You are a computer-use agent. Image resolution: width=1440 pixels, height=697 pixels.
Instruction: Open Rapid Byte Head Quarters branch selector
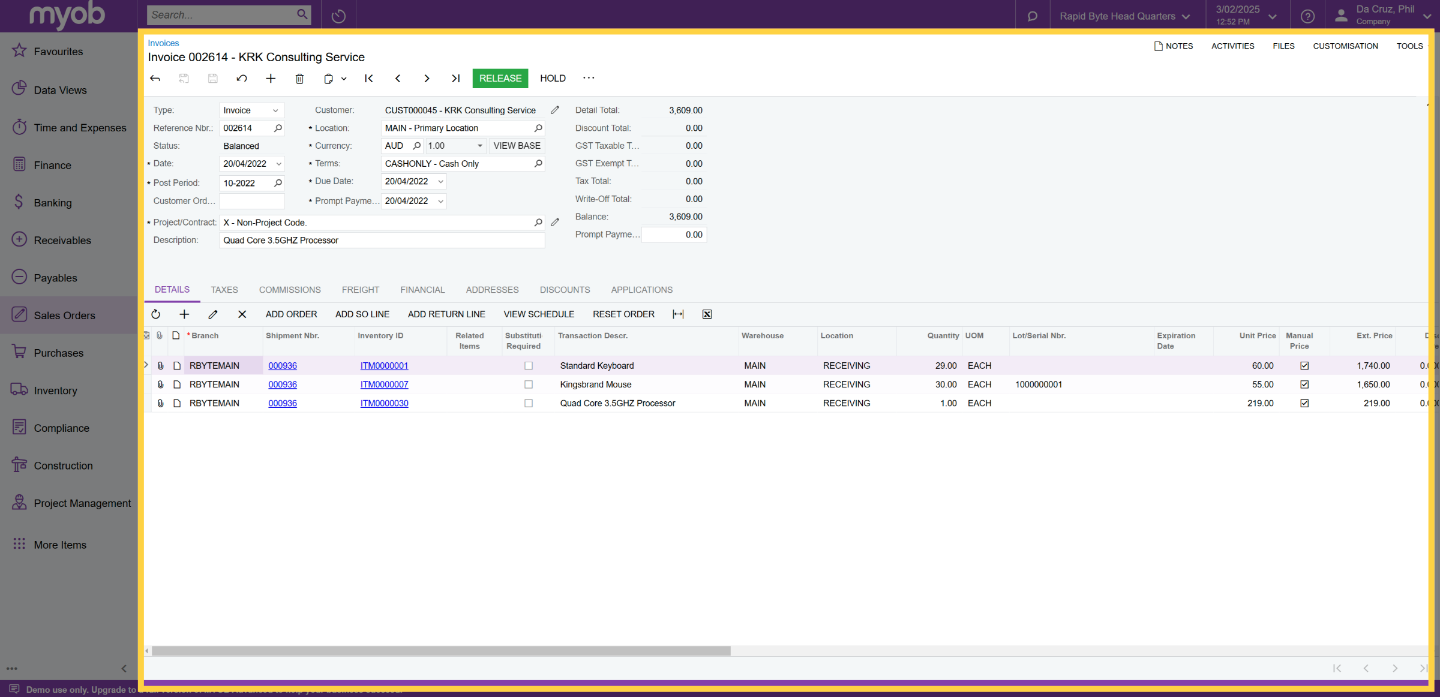(1125, 16)
